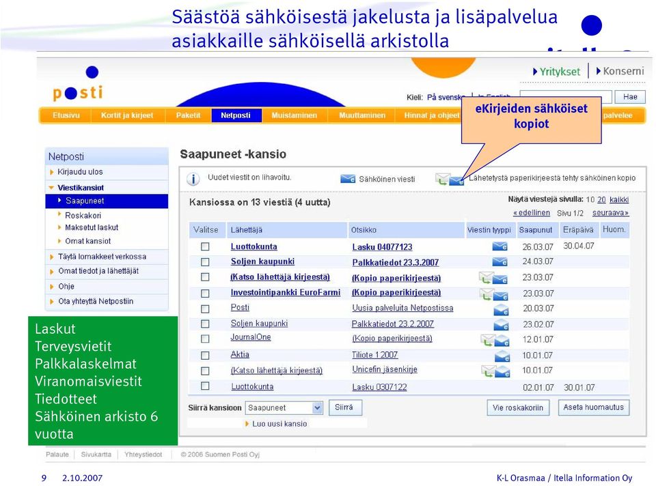Expand Omat tiedot ja lähettäjät
The image size is (656, 486).
51,272
